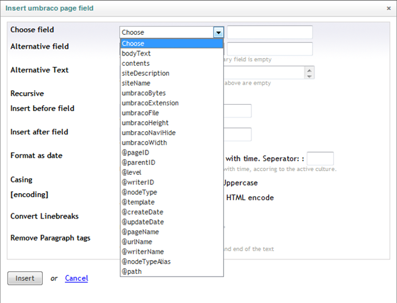
Task: Choose the @createDate option
Action: (x=171, y=211)
